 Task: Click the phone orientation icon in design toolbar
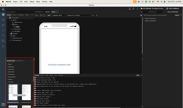[x=44, y=15]
